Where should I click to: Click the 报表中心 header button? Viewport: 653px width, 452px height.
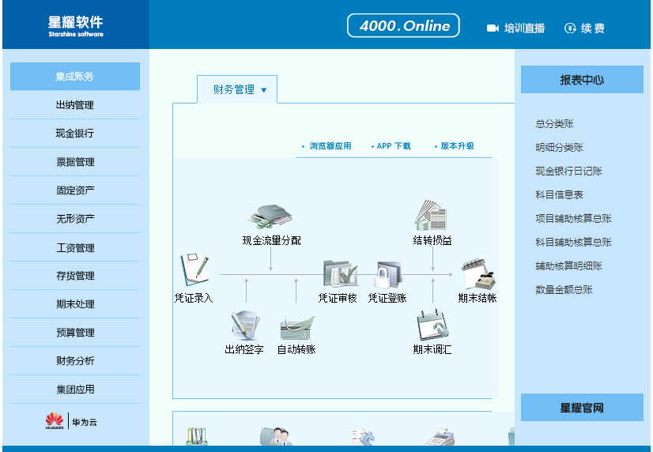[582, 80]
